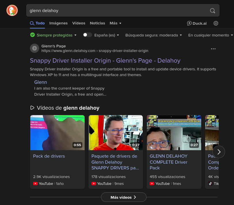Open the Glenn sitelink
Viewport: 234px width, 205px height.
click(41, 82)
